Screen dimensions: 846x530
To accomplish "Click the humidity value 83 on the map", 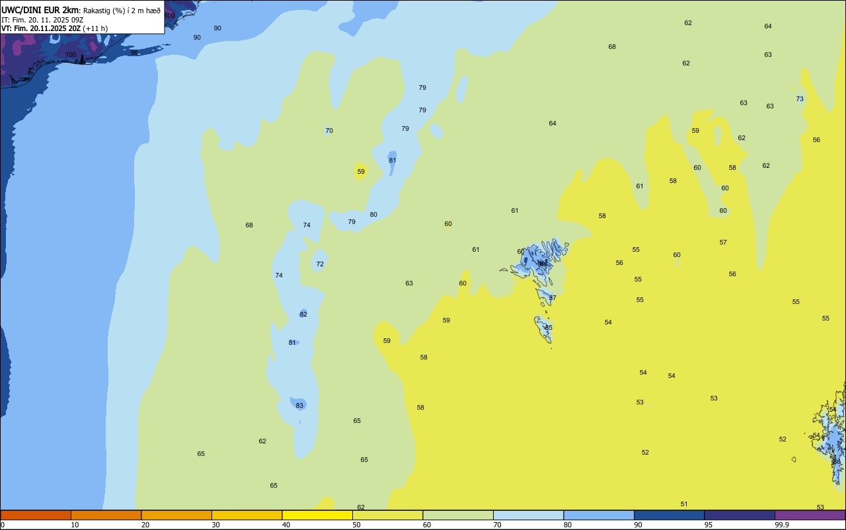I will pos(299,405).
